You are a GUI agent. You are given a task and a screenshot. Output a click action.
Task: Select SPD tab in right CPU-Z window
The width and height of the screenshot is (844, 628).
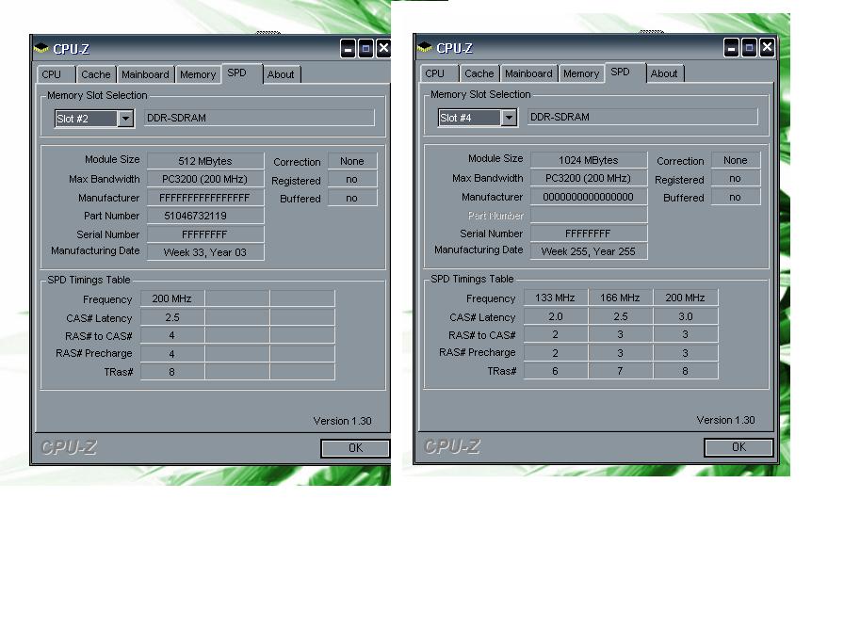click(x=625, y=72)
